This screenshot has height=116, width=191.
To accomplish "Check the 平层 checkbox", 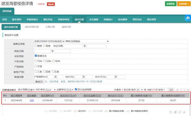I will click(x=36, y=66).
